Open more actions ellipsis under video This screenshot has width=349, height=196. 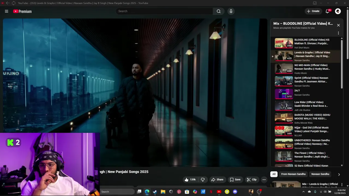point(264,180)
